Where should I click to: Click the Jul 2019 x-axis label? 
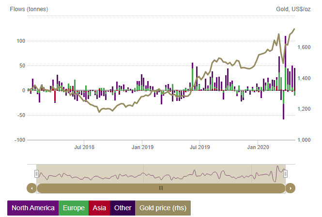pyautogui.click(x=200, y=147)
